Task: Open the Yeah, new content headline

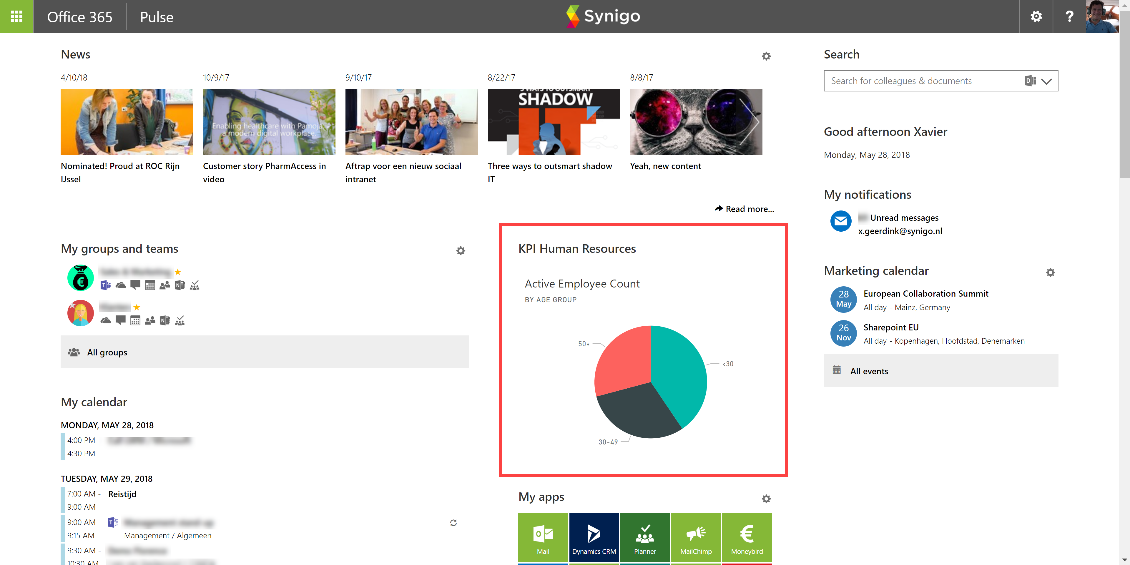Action: pyautogui.click(x=665, y=166)
